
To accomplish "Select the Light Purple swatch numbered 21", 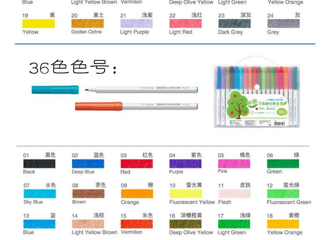I will point(137,24).
